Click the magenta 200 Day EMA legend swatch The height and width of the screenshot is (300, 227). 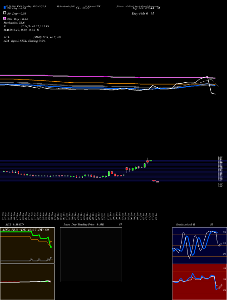[5, 18]
